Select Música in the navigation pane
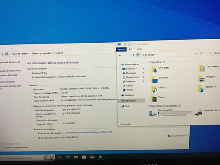Screen dimensions: 220x165 130,85
